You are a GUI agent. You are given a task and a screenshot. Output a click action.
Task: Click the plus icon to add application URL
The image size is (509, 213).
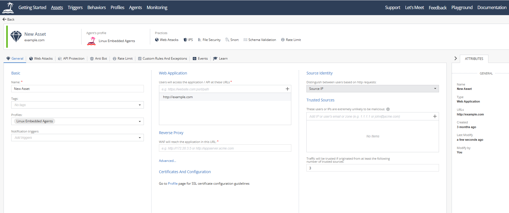pos(287,89)
